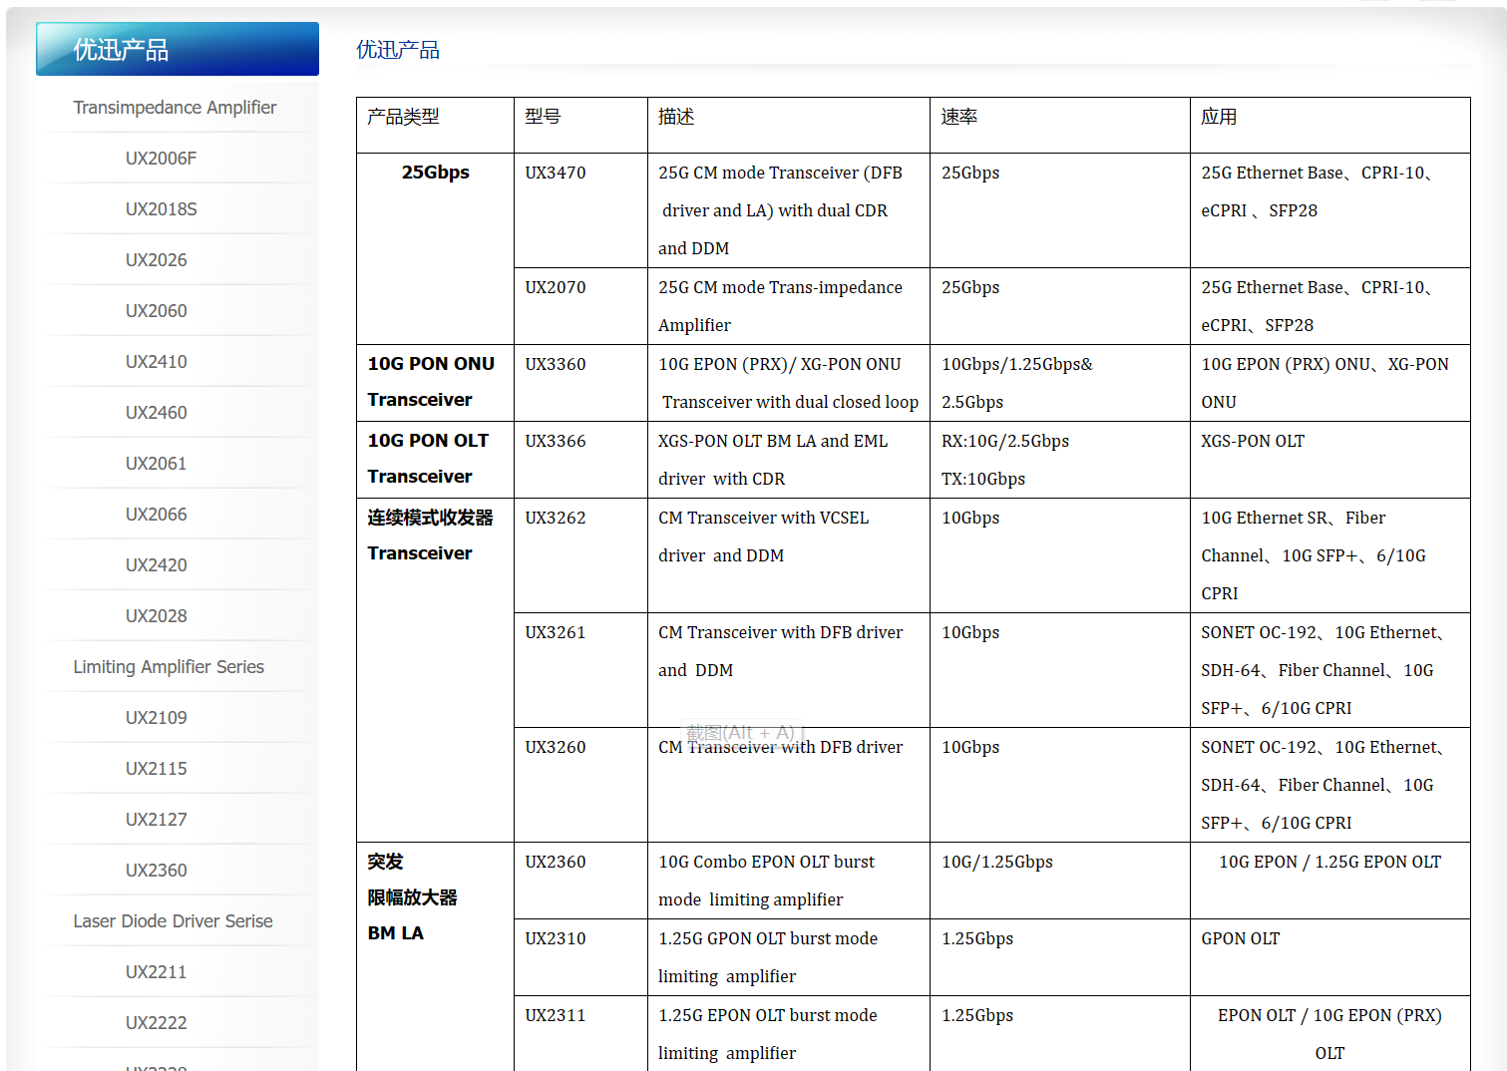The width and height of the screenshot is (1507, 1071).
Task: Open the UX2018S product page
Action: click(x=161, y=209)
